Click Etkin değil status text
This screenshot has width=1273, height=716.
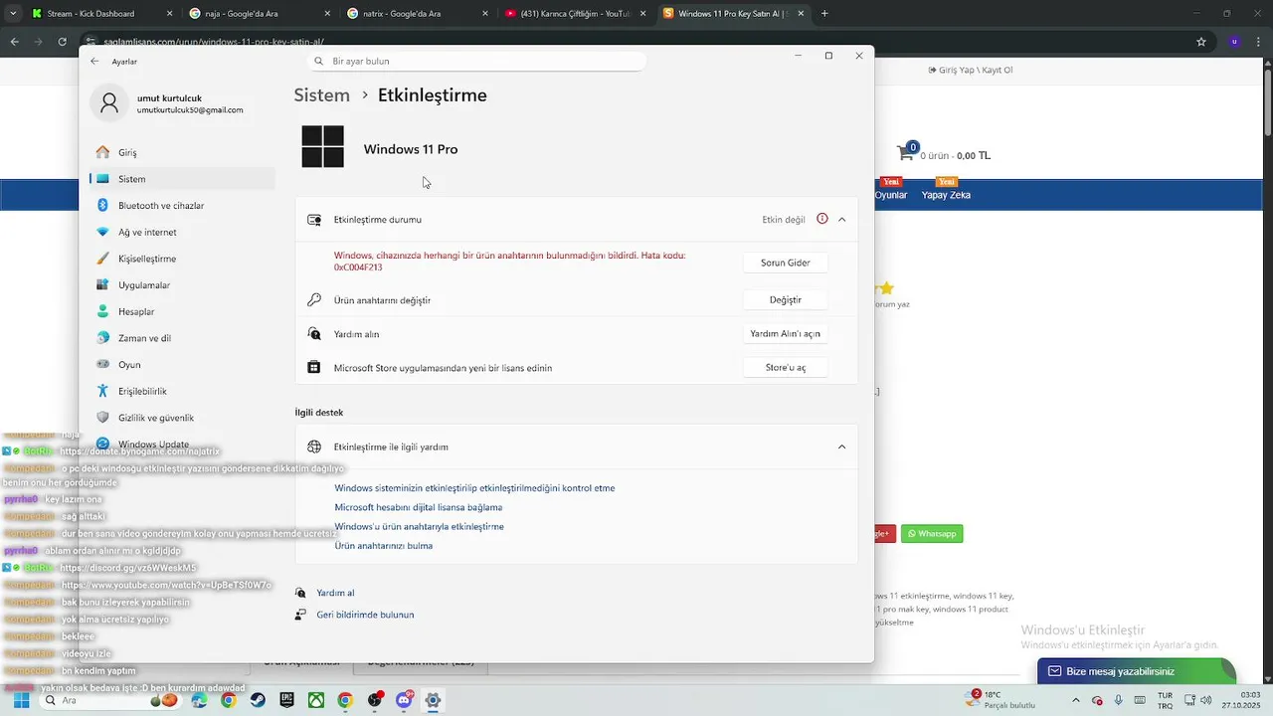tap(784, 219)
